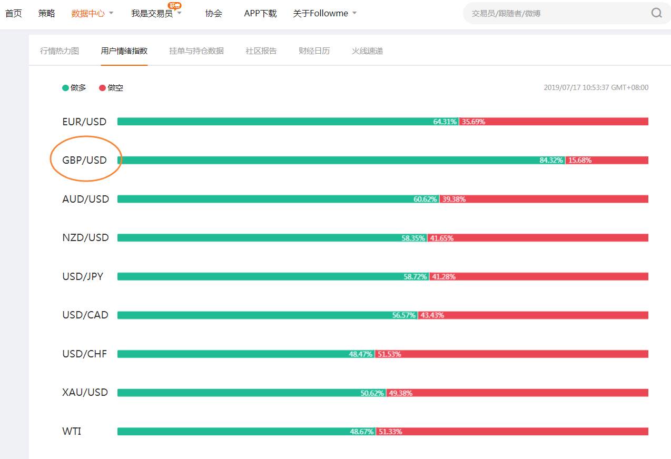
Task: Open the 协会 navigation link
Action: 214,13
